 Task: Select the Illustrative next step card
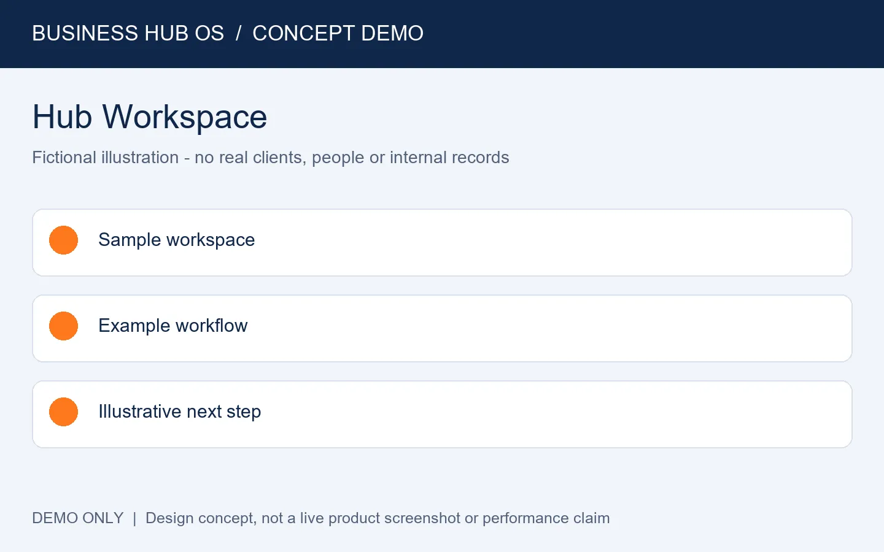coord(442,414)
